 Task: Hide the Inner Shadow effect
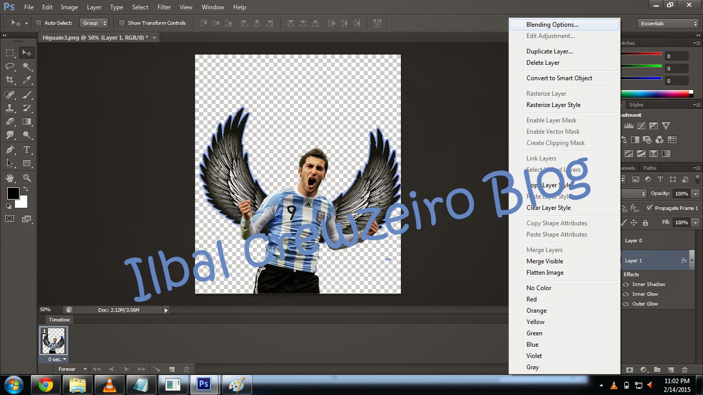point(626,284)
